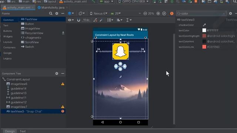Click textView3 error indicator

[63, 111]
